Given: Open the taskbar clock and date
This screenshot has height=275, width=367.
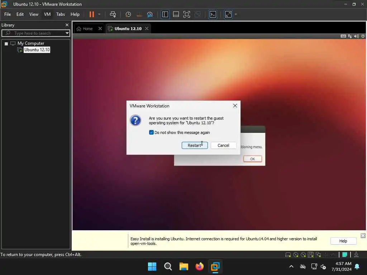Looking at the screenshot, I should tap(342, 266).
